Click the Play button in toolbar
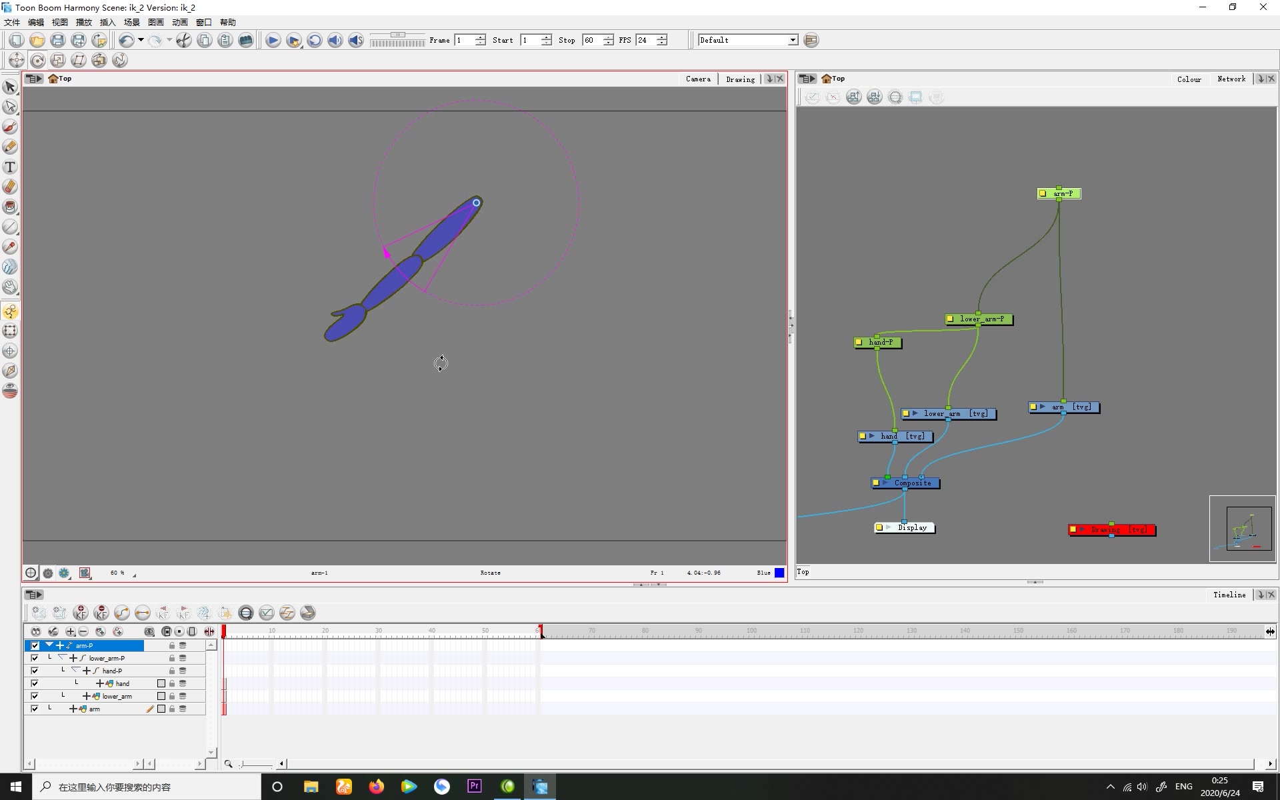1280x800 pixels. 273,39
